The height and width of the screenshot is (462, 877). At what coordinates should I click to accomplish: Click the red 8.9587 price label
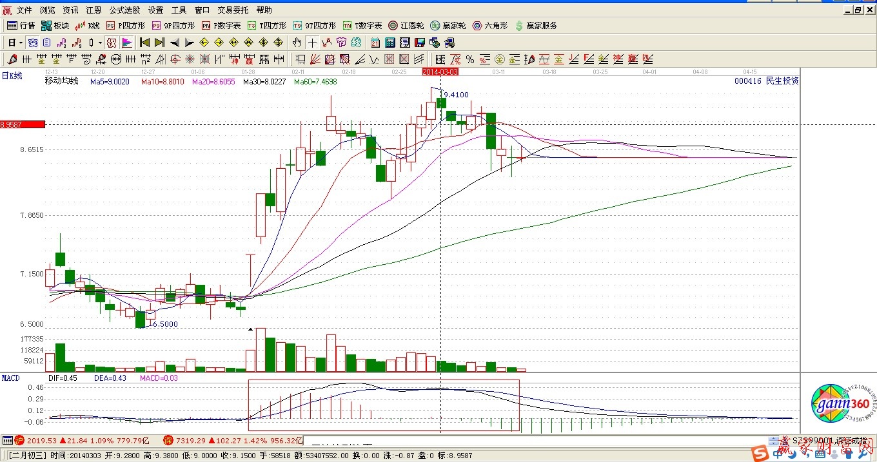pyautogui.click(x=23, y=124)
